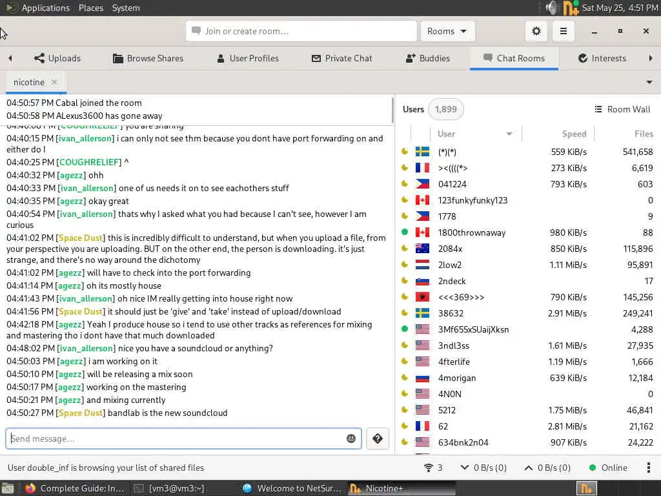Switch to Welcome to NetSurf taskbar window
The width and height of the screenshot is (661, 496).
point(292,488)
